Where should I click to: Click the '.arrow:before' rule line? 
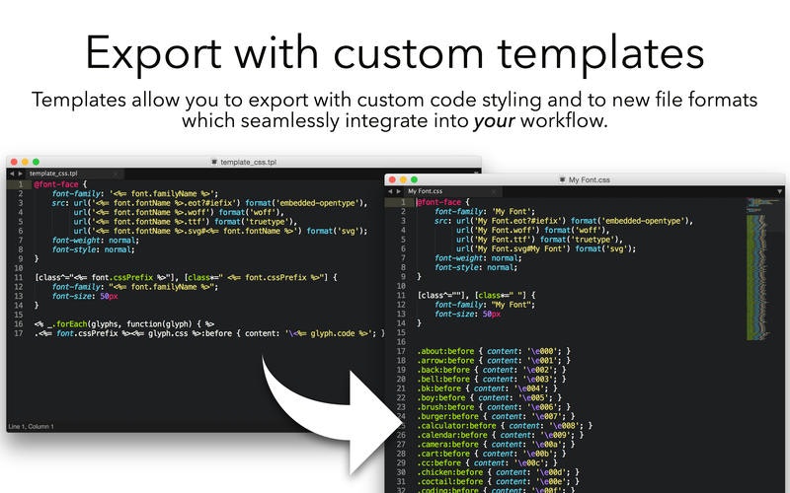click(x=494, y=361)
